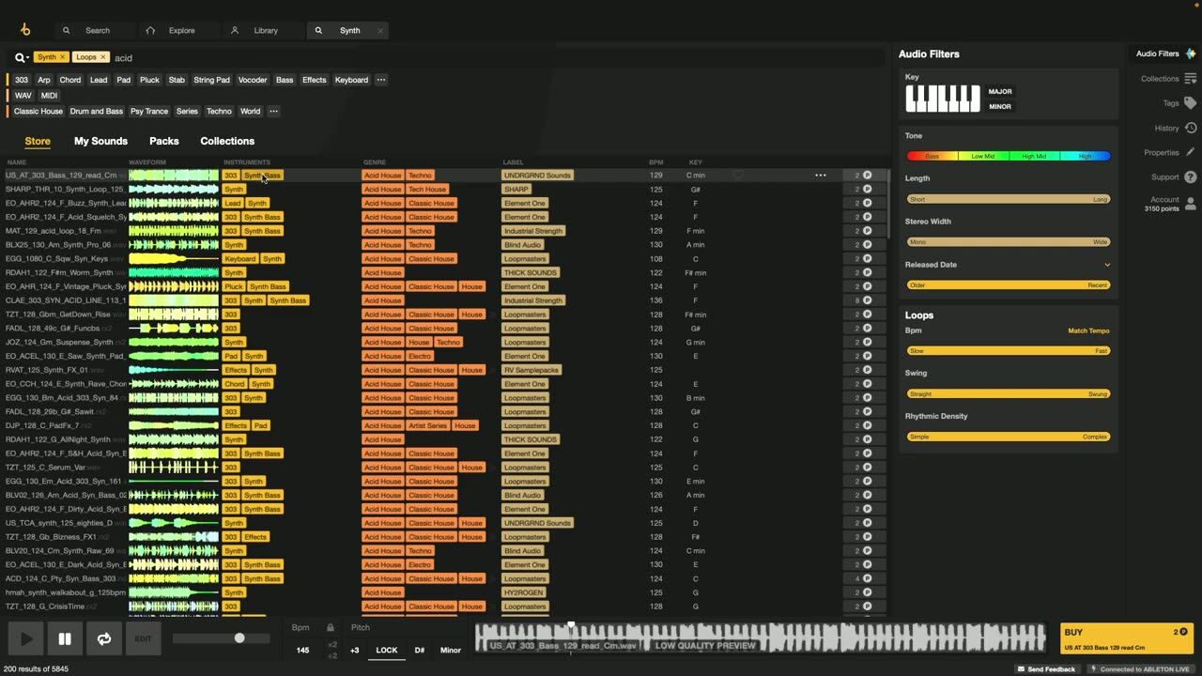
Task: Click the D# key selector
Action: coord(419,650)
